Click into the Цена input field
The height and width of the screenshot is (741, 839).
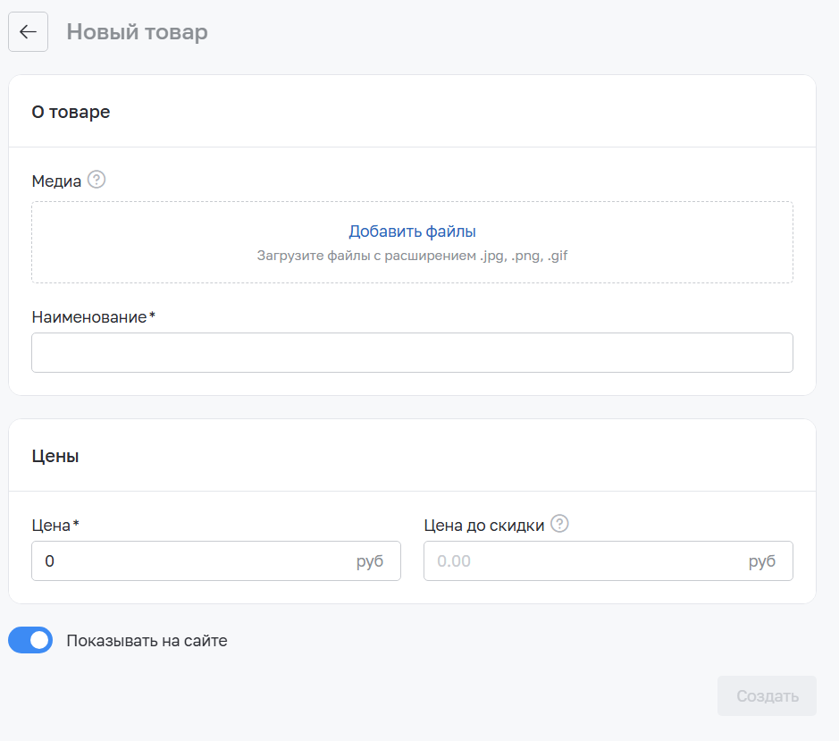(x=192, y=561)
